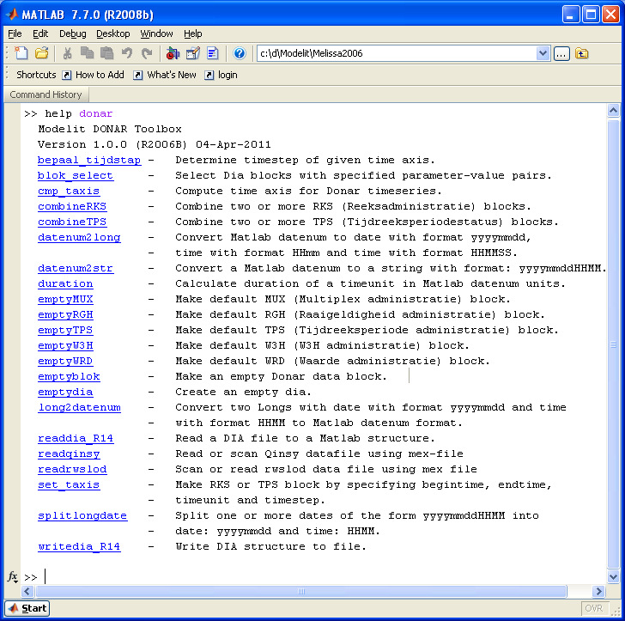625x621 pixels.
Task: Open the Help menu
Action: pos(193,33)
